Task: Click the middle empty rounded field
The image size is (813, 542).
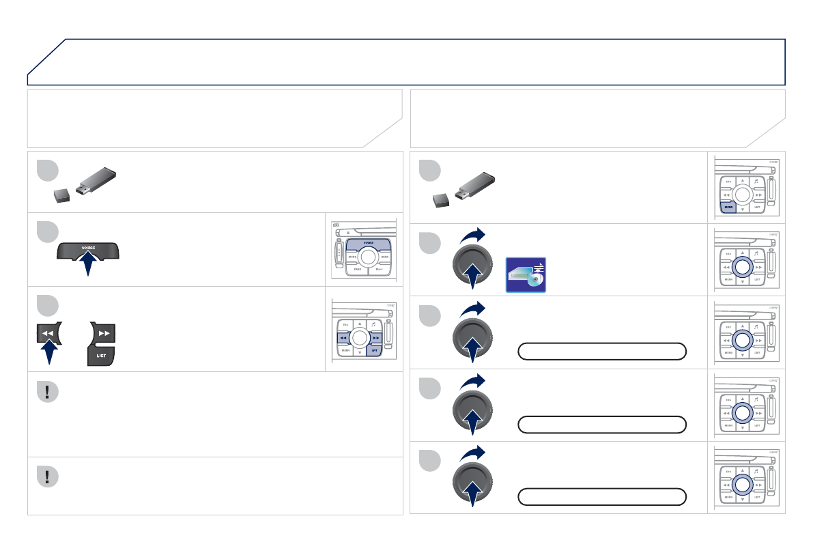Action: click(x=601, y=424)
